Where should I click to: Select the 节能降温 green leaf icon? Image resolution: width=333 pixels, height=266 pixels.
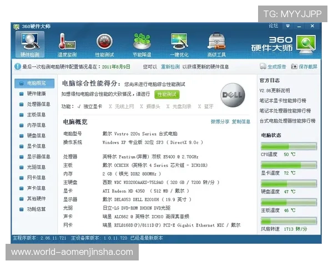(x=142, y=42)
